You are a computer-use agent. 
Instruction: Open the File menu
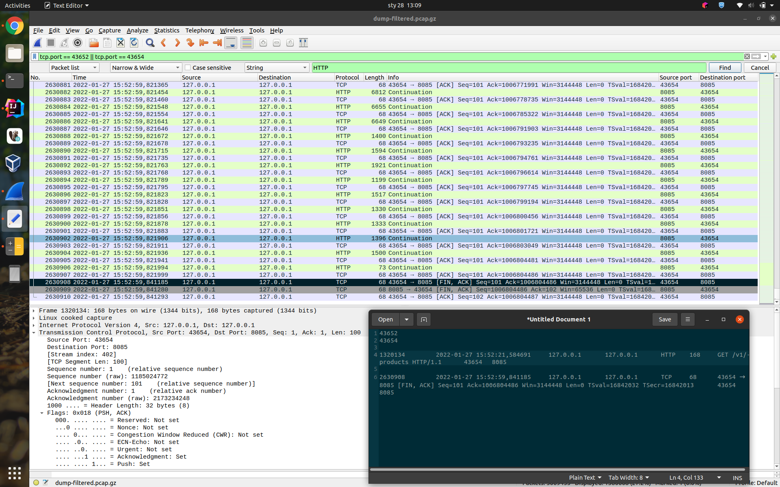[38, 30]
